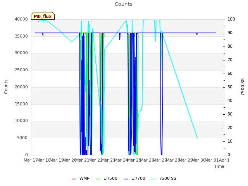Click the Mar 28 date tick
This screenshot has width=248, height=186.
click(173, 160)
